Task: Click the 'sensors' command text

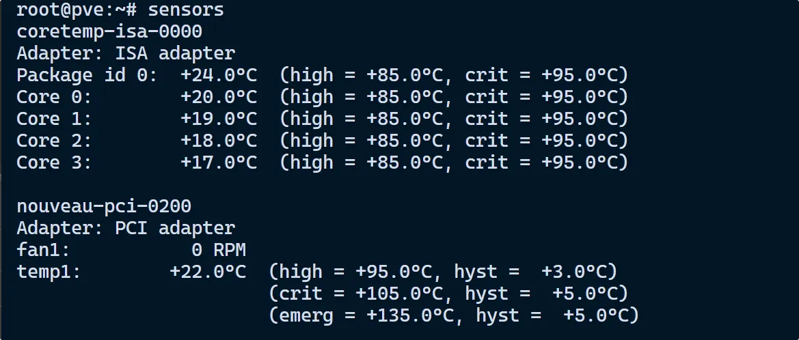Action: tap(185, 10)
